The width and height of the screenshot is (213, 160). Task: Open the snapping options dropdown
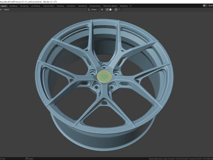point(111,10)
